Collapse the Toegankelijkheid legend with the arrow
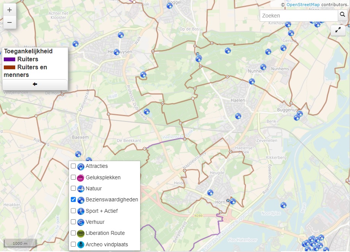 point(34,83)
